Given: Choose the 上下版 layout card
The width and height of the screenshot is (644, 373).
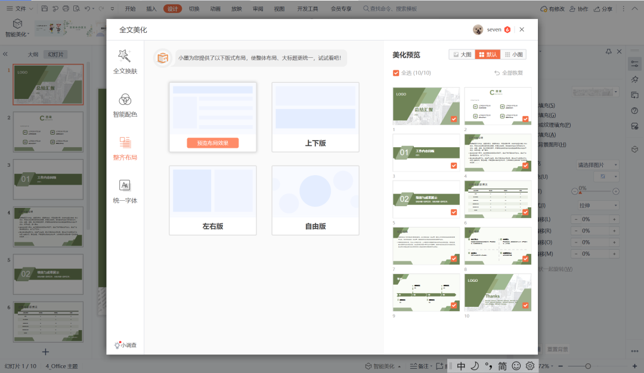Looking at the screenshot, I should (315, 117).
